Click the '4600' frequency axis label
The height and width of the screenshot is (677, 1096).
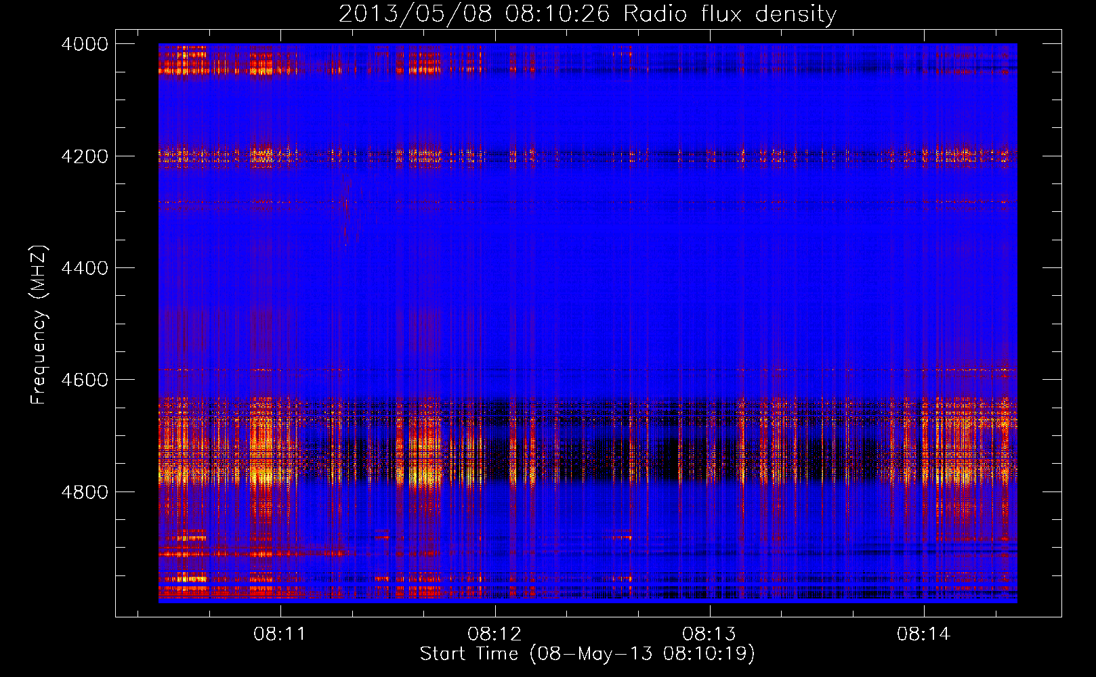click(85, 380)
